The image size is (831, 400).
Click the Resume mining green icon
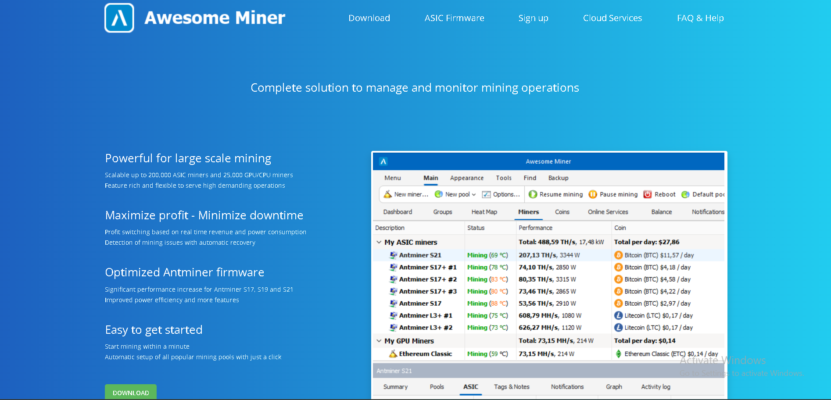pyautogui.click(x=533, y=194)
